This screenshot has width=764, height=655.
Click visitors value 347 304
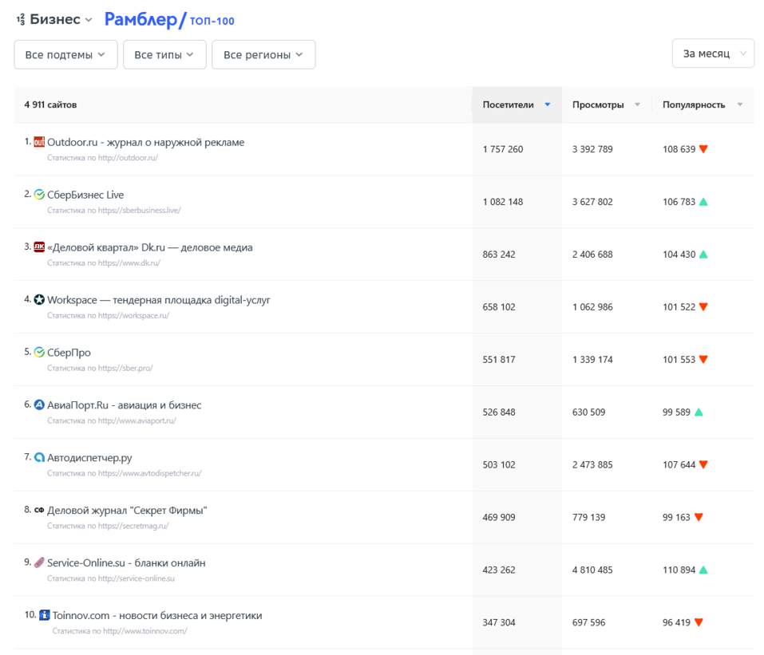pos(499,622)
